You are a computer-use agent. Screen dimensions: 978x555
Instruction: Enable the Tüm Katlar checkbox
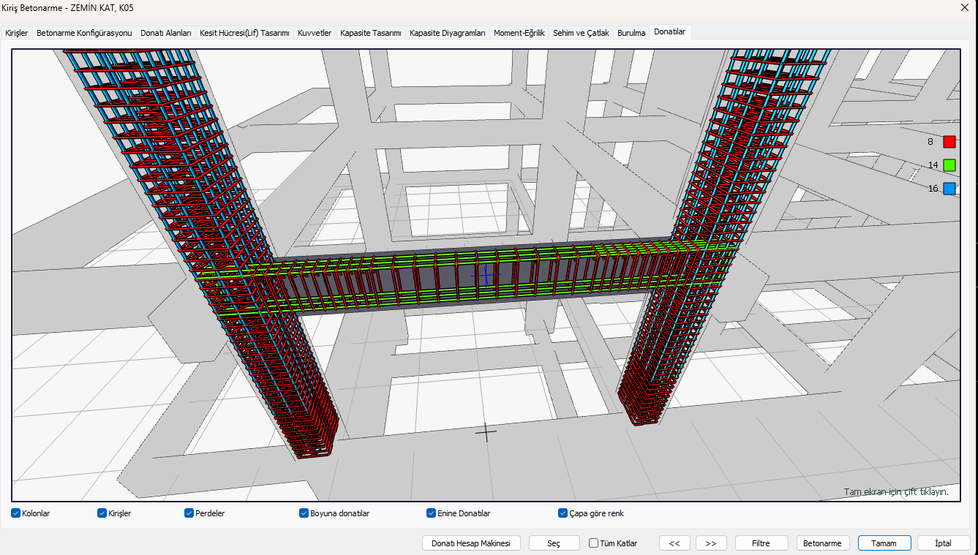tap(593, 543)
